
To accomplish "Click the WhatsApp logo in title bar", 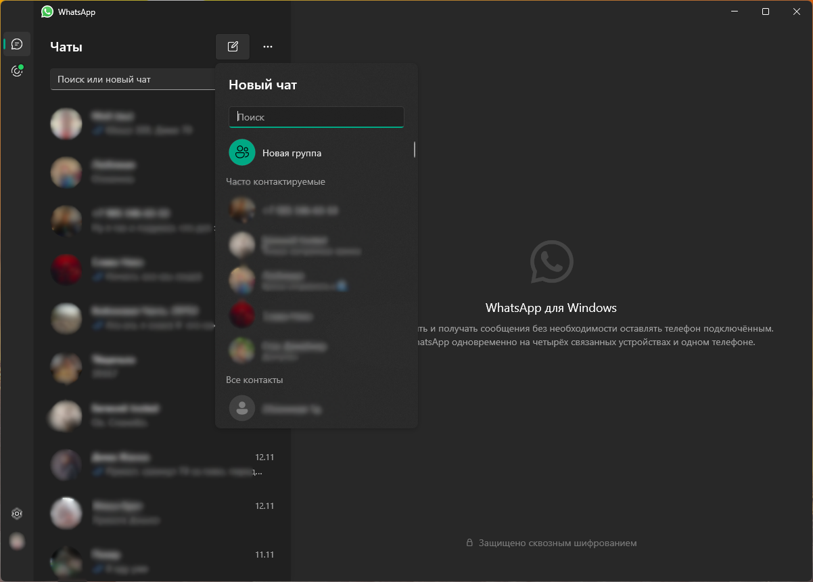I will 47,12.
